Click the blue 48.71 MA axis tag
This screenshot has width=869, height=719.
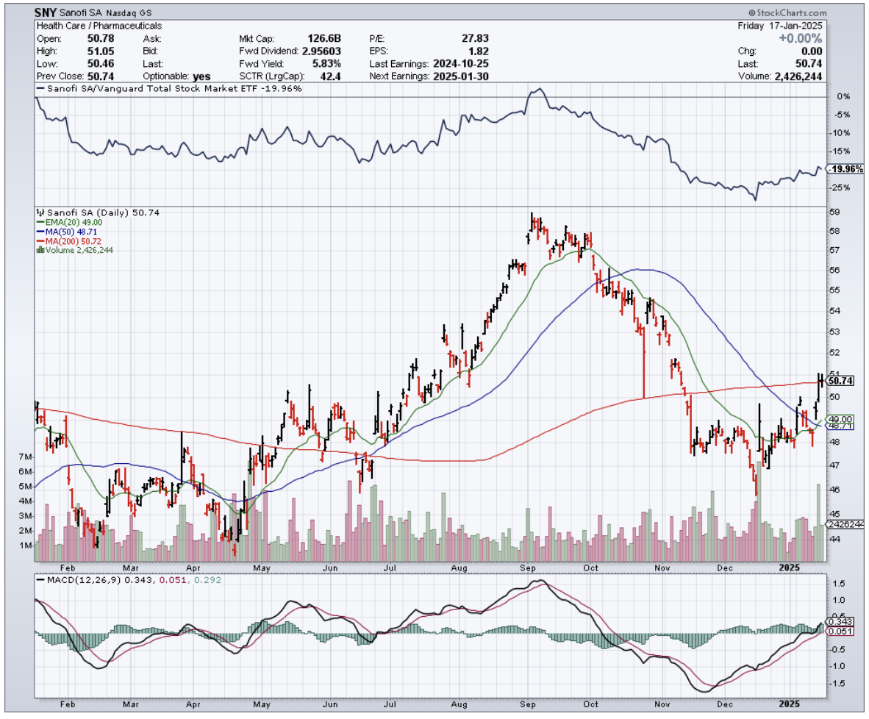tap(840, 426)
